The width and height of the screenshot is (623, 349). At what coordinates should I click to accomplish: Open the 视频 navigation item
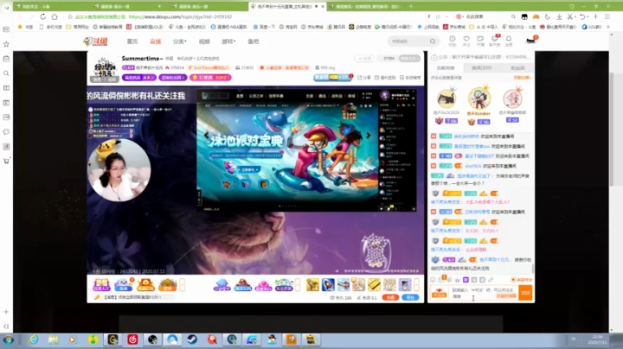(204, 41)
